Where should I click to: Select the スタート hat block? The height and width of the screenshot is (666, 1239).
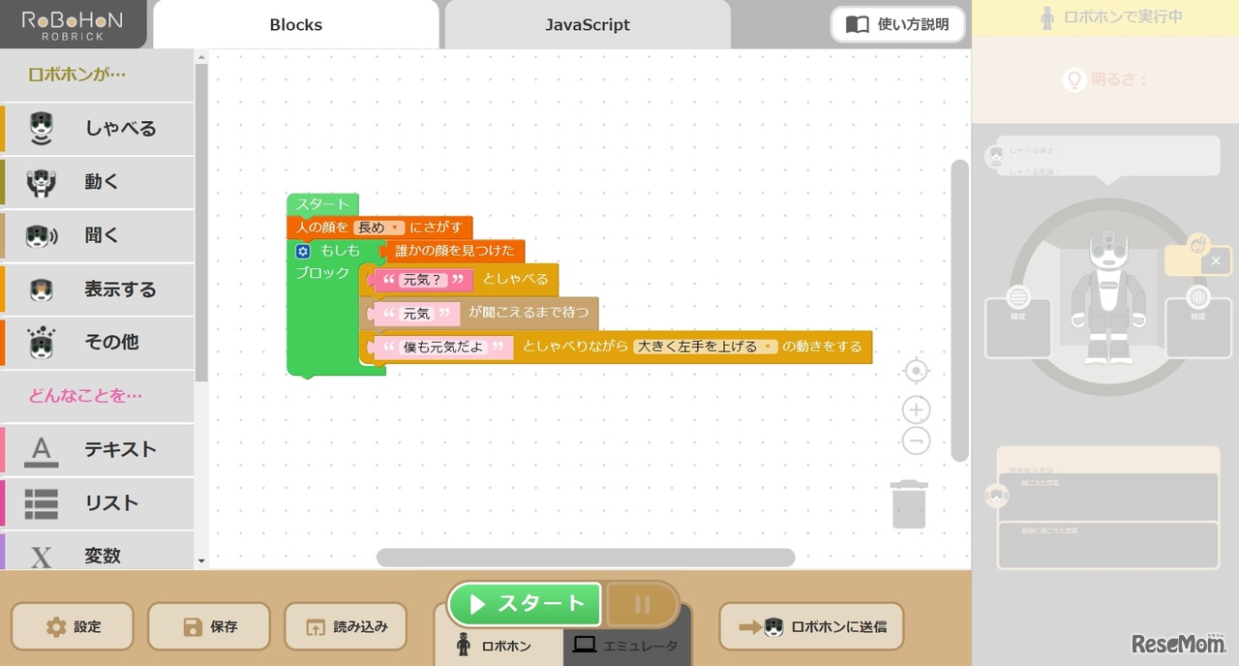click(322, 204)
